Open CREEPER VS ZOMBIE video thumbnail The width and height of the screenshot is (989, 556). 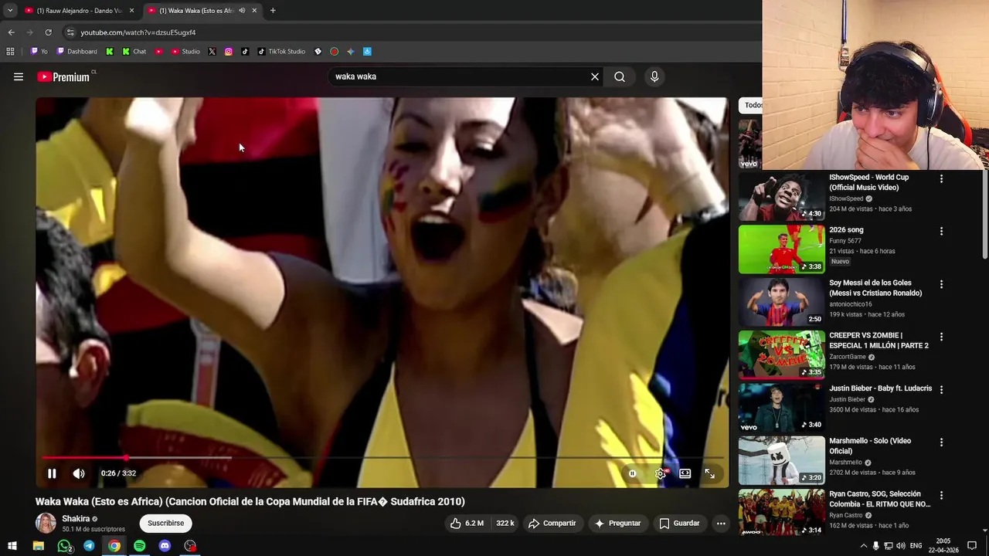pyautogui.click(x=782, y=354)
